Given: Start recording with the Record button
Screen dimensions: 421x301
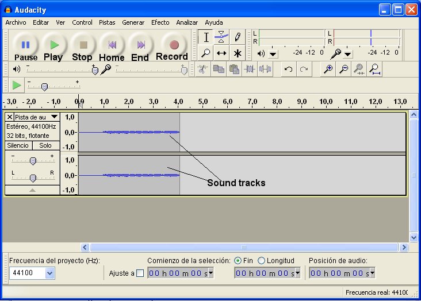Looking at the screenshot, I should coord(174,45).
